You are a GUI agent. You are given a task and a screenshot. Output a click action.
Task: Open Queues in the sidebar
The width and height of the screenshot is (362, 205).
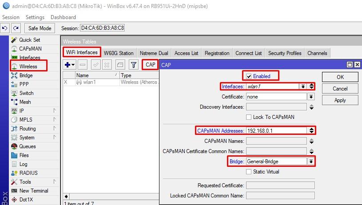tap(27, 146)
